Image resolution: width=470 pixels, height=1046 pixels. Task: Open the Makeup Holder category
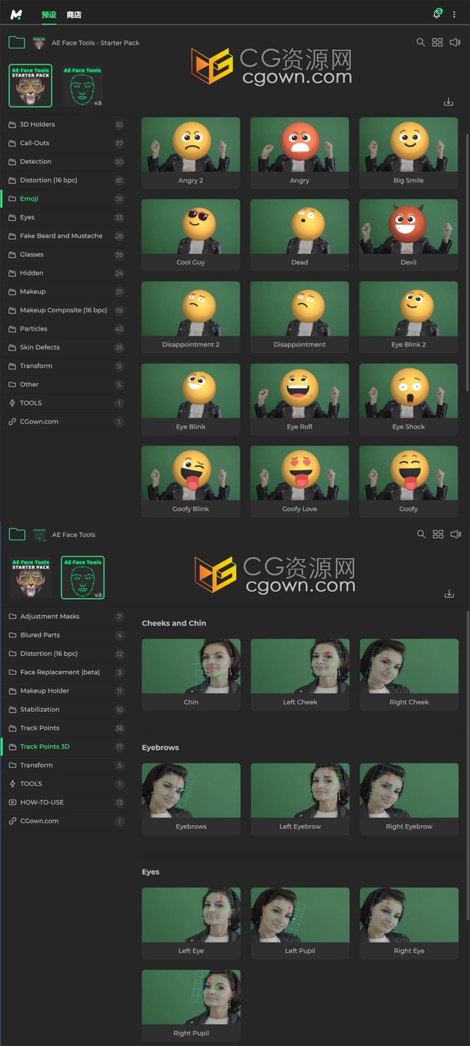pos(63,691)
